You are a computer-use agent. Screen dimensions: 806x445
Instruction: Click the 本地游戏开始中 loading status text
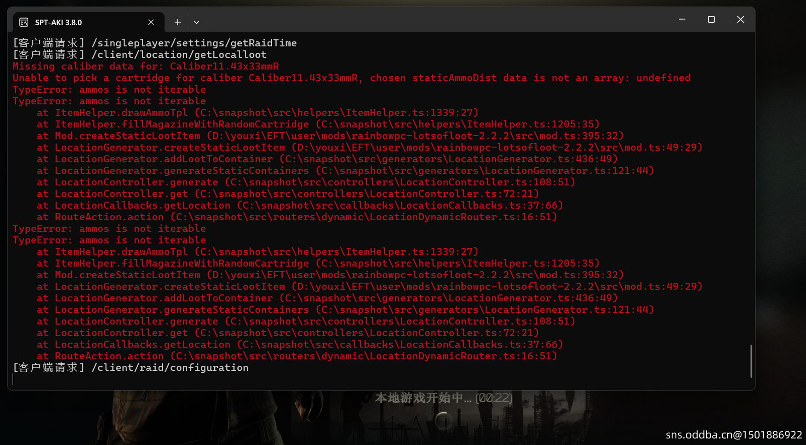pyautogui.click(x=423, y=398)
